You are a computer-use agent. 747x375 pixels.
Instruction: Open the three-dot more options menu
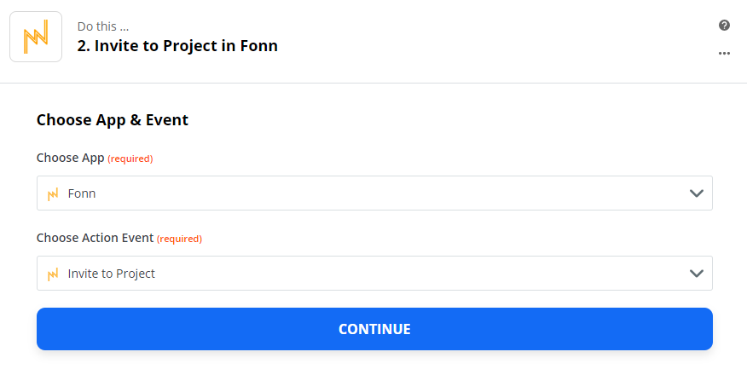[x=724, y=53]
